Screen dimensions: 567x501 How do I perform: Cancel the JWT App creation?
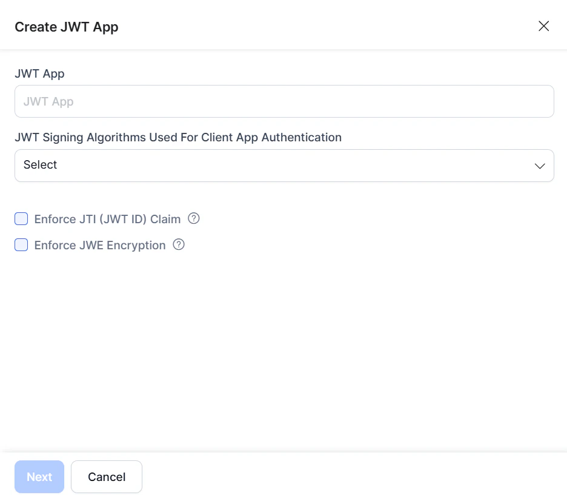pos(107,477)
